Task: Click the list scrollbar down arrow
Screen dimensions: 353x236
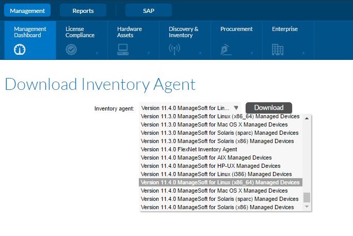Action: [x=307, y=206]
